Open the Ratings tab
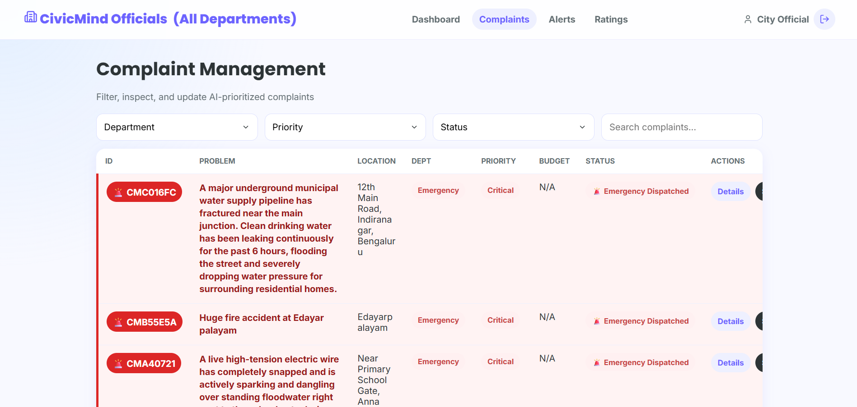The image size is (857, 407). click(x=611, y=19)
